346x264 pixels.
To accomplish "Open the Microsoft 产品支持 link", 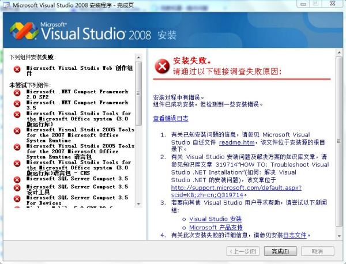I will click(216, 227).
